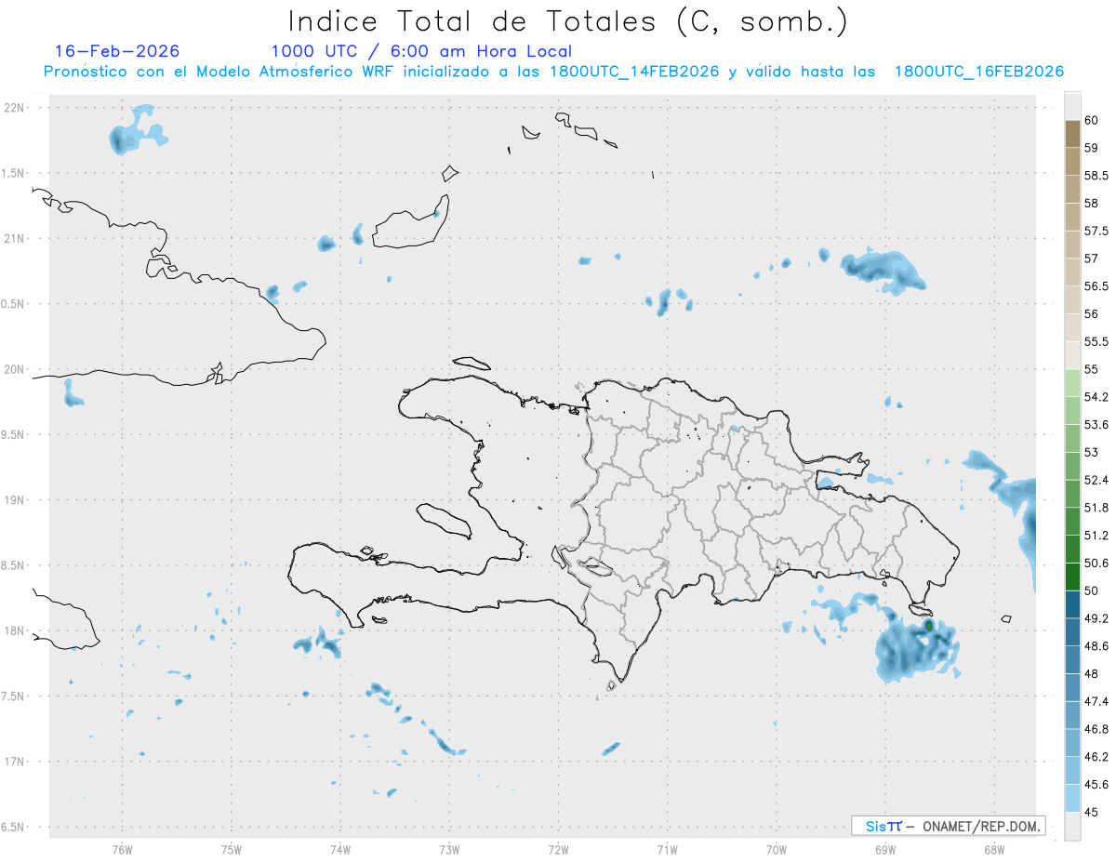Click the title "Indice Total de Totales (C, somb.)"
This screenshot has height=862, width=1116.
[x=568, y=21]
